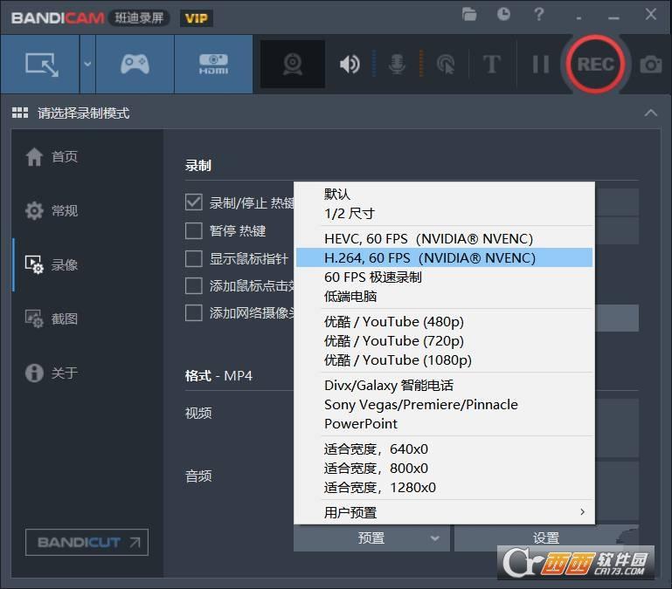This screenshot has width=672, height=589.
Task: Choose 适合宽度, 800x0 preset
Action: point(444,469)
